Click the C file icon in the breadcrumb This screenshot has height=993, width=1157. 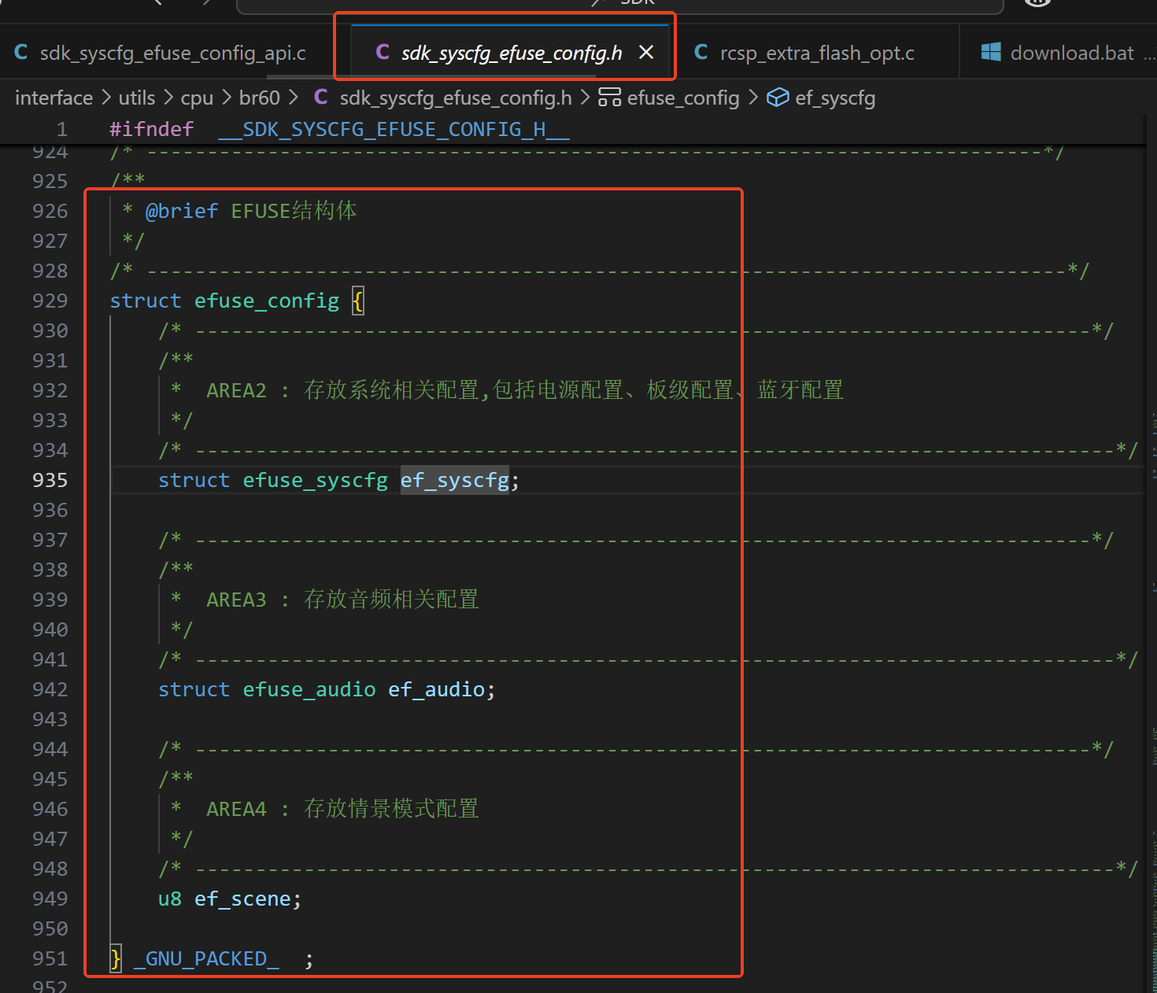(321, 97)
